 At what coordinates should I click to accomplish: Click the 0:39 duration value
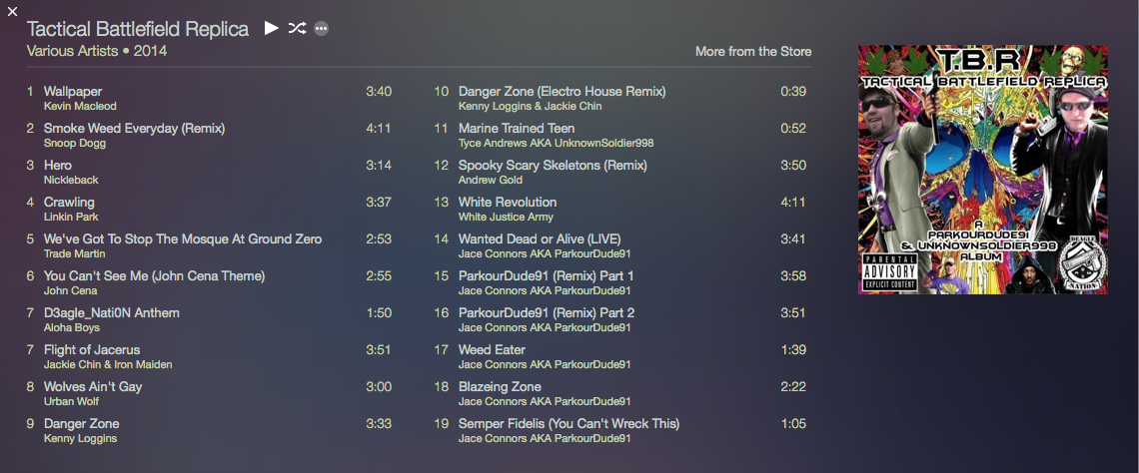tap(793, 92)
